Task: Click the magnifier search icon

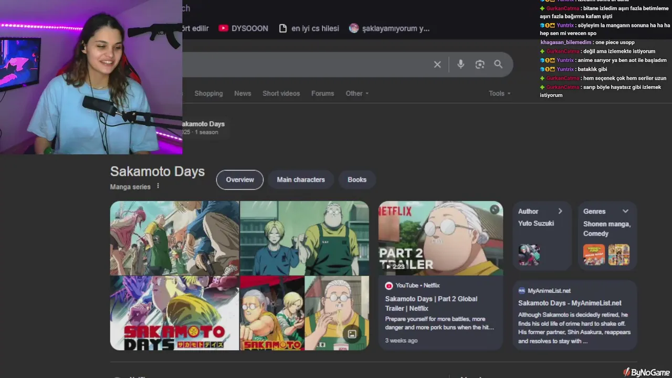Action: tap(498, 64)
